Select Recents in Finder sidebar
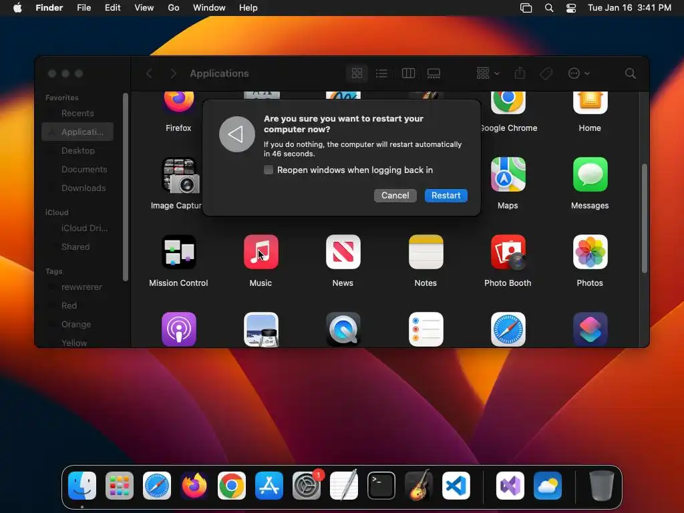The width and height of the screenshot is (684, 513). (77, 113)
